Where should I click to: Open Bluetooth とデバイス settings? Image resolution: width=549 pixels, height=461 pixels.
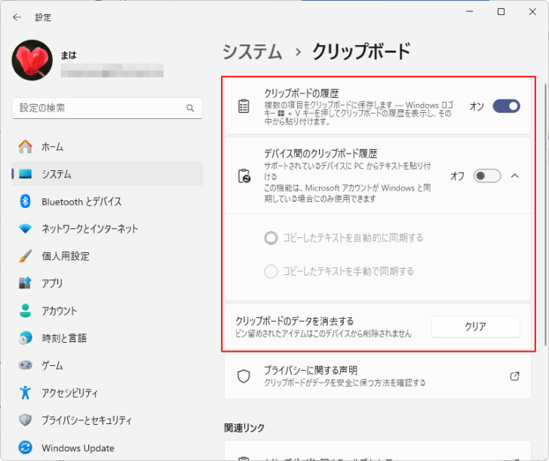[x=107, y=201]
